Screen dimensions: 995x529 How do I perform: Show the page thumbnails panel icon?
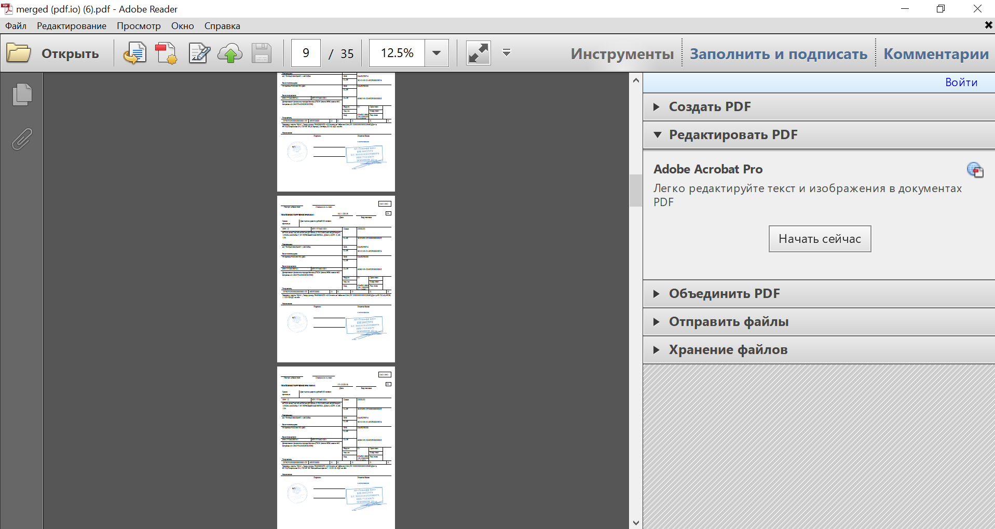22,94
